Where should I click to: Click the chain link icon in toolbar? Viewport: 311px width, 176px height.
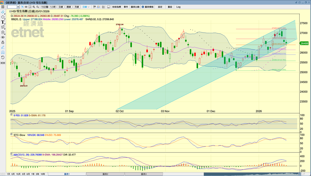tap(26, 7)
